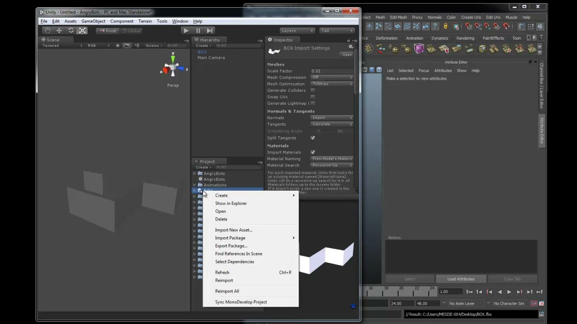Open the Mesh Optimization dropdown
This screenshot has height=324, width=577.
click(332, 84)
